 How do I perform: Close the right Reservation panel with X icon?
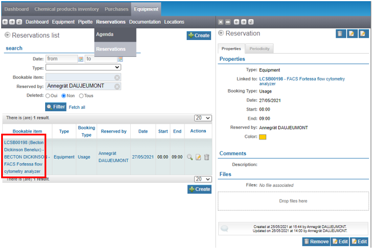click(x=220, y=22)
